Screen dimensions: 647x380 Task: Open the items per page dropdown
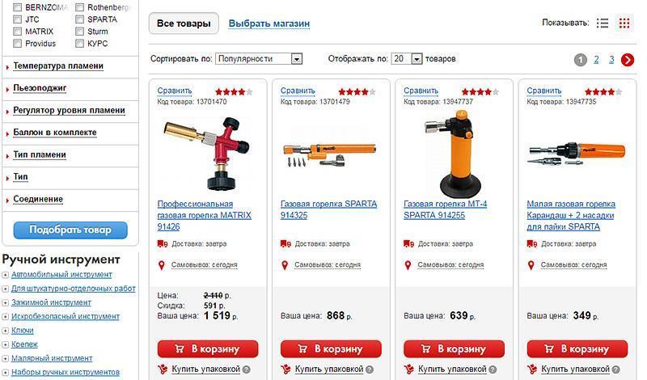pos(407,59)
